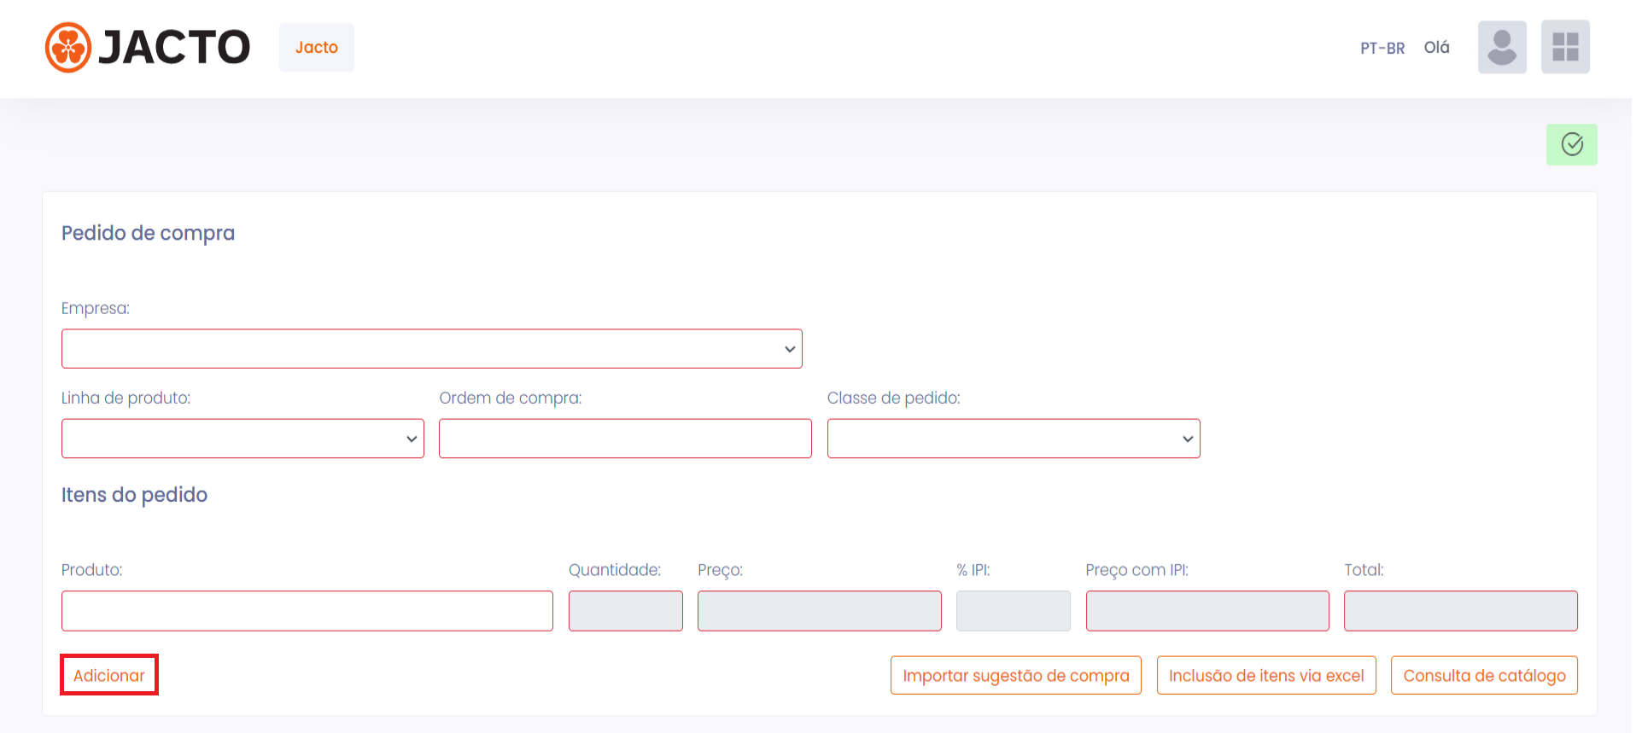Click the Classe de pedido: label
Viewport: 1636px width, 733px height.
click(x=894, y=398)
